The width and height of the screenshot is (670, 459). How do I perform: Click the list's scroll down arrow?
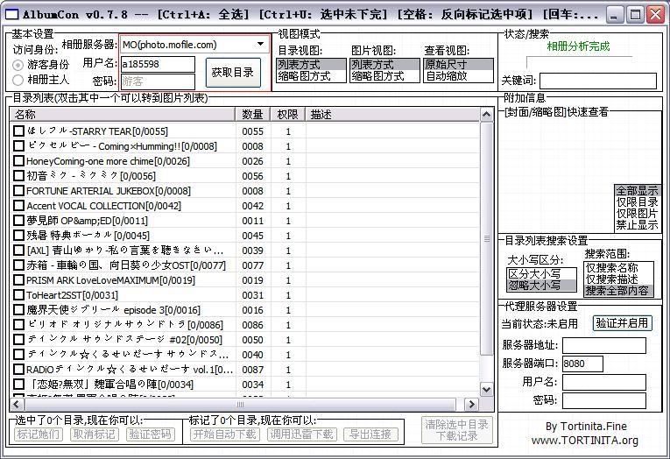486,389
